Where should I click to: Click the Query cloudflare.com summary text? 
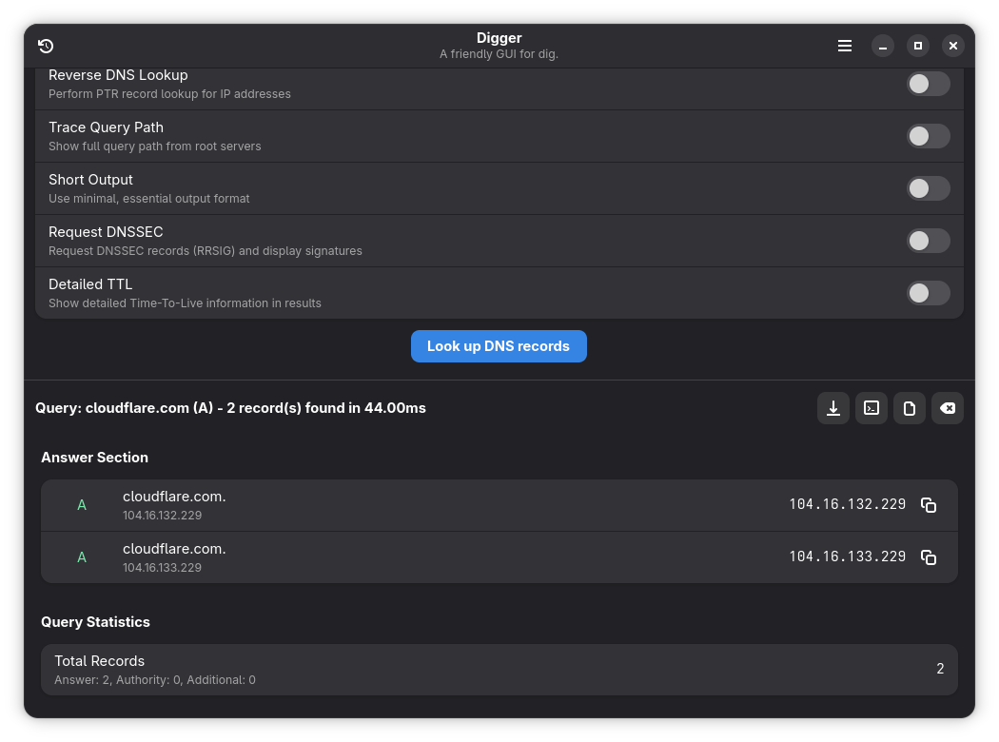[x=230, y=408]
